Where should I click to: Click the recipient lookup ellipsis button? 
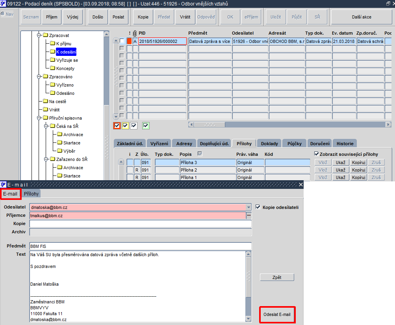[249, 216]
